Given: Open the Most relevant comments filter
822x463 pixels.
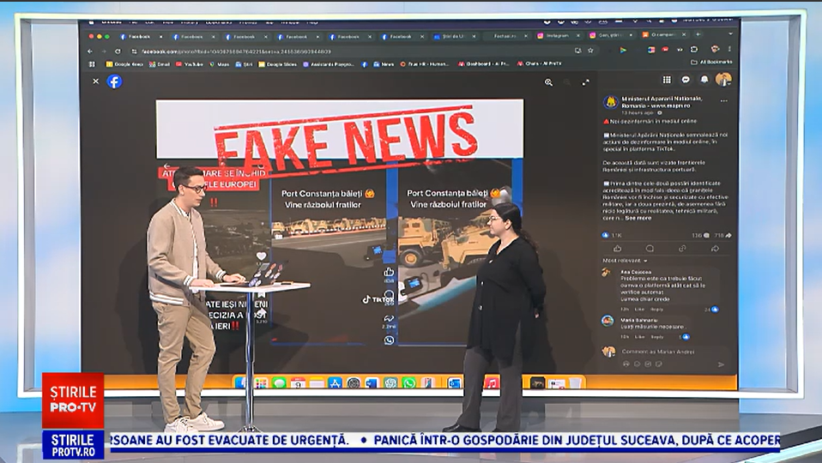Looking at the screenshot, I should point(621,260).
